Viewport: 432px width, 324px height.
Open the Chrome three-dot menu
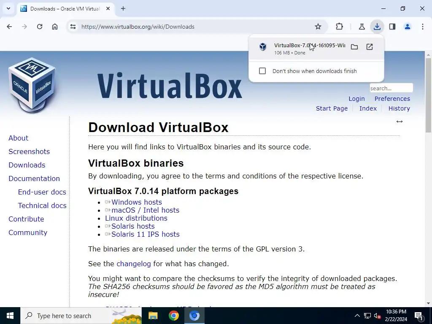click(x=423, y=27)
